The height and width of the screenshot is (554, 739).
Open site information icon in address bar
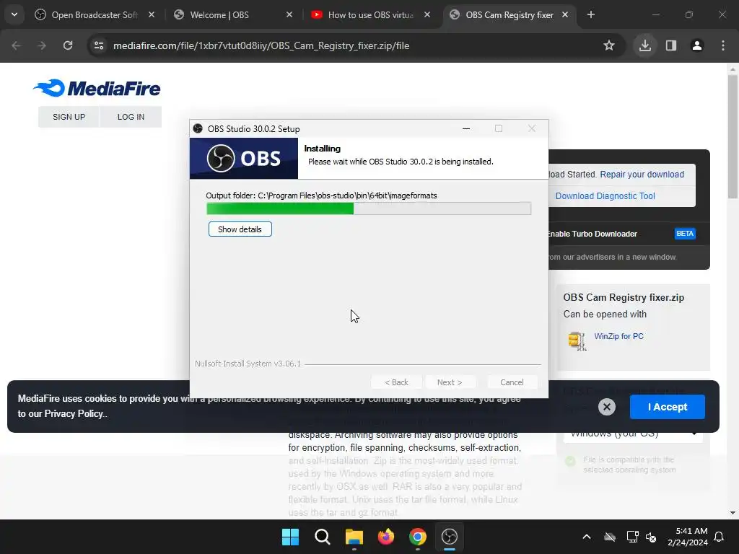[x=99, y=45]
